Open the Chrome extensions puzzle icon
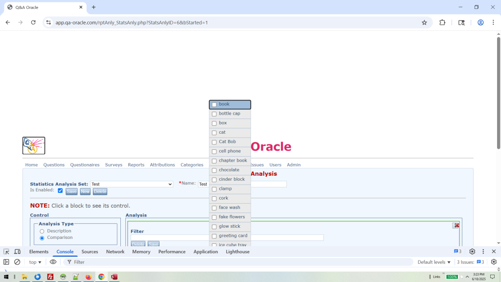 (x=442, y=23)
